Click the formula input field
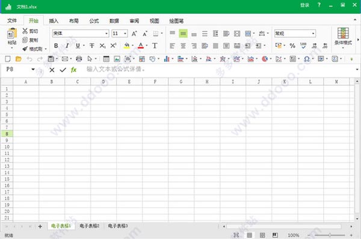Image resolution: width=361 pixels, height=239 pixels. click(x=219, y=69)
